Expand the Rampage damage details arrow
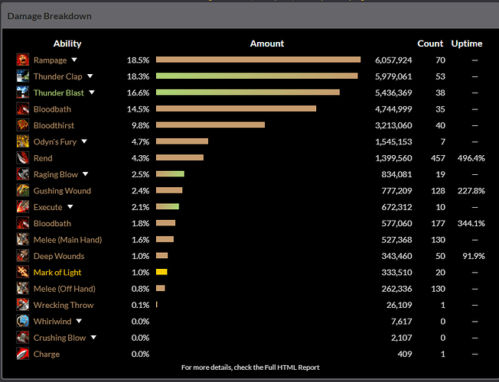499x382 pixels. [x=74, y=60]
